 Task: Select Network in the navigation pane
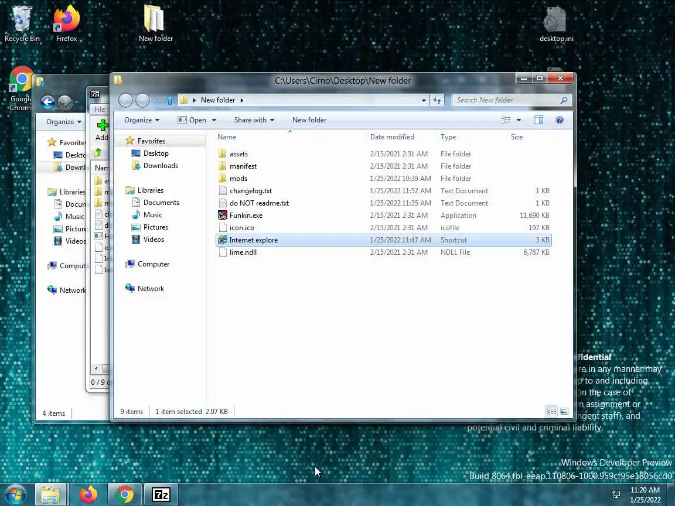click(x=150, y=289)
